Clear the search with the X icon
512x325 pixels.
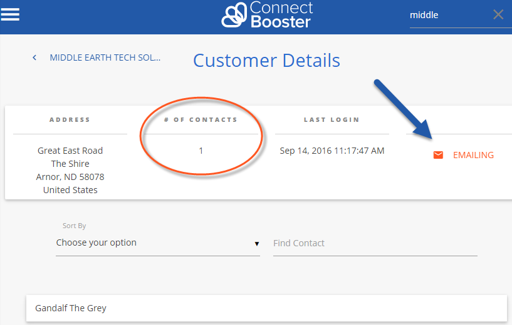(x=498, y=14)
